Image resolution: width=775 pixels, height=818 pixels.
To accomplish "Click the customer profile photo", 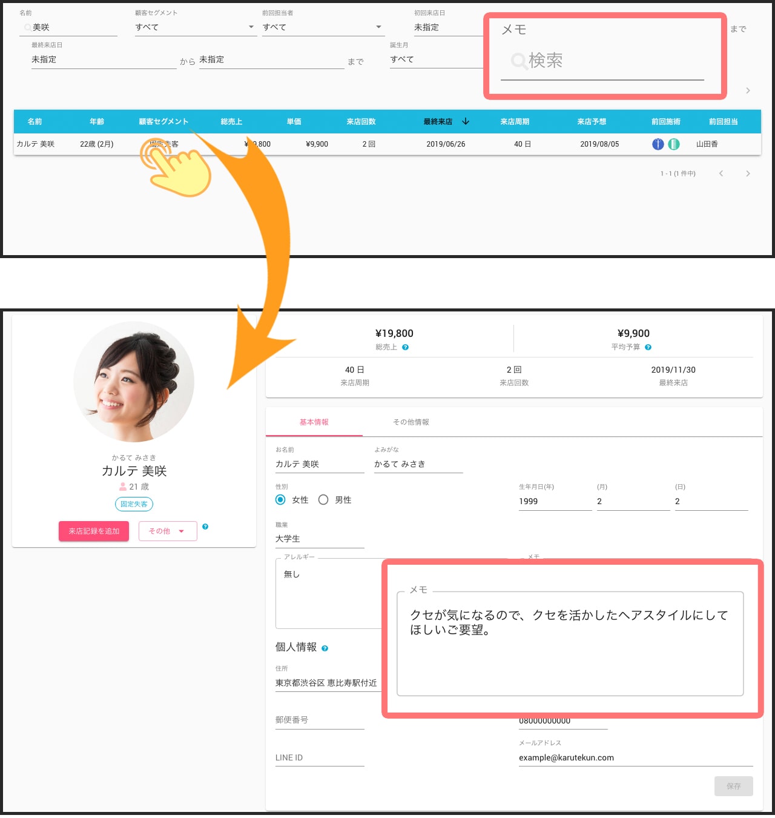I will pyautogui.click(x=134, y=382).
